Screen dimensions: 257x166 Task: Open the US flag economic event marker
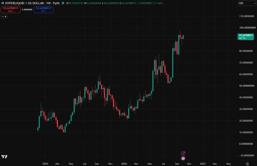click(x=183, y=158)
